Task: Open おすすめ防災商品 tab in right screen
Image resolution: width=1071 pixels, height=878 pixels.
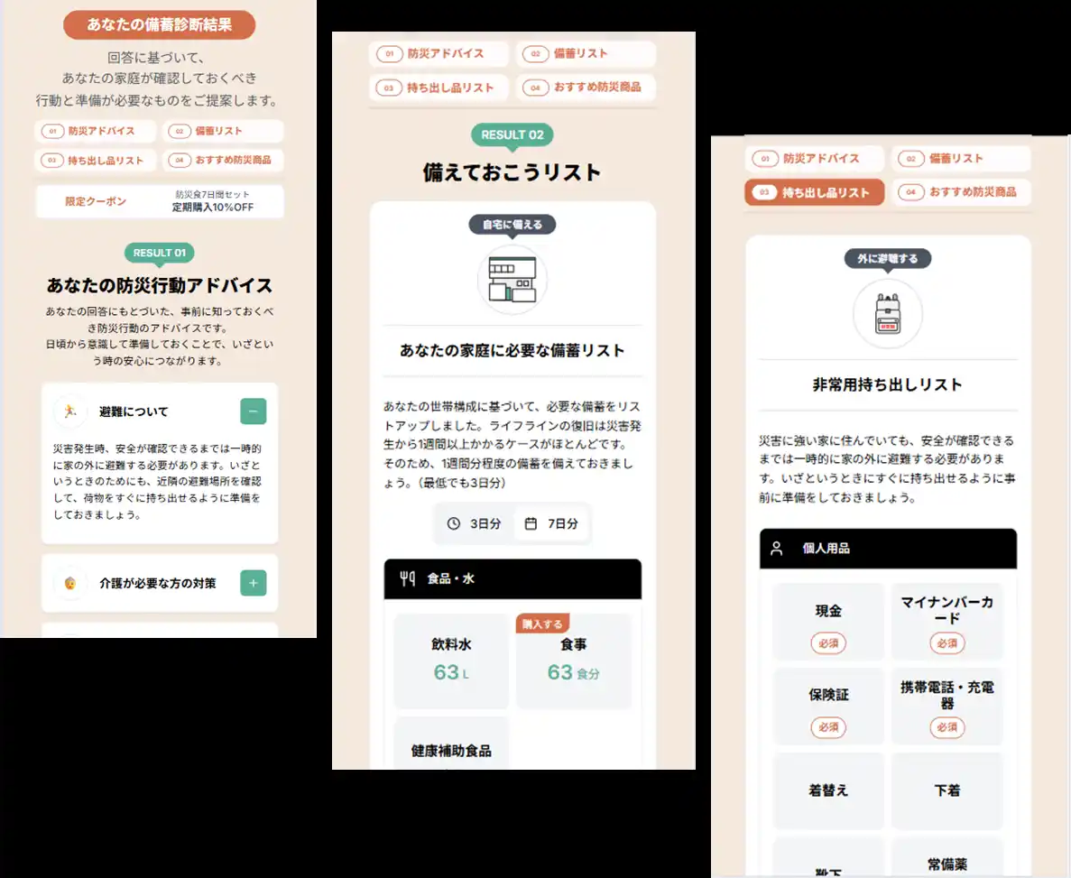Action: click(x=961, y=192)
